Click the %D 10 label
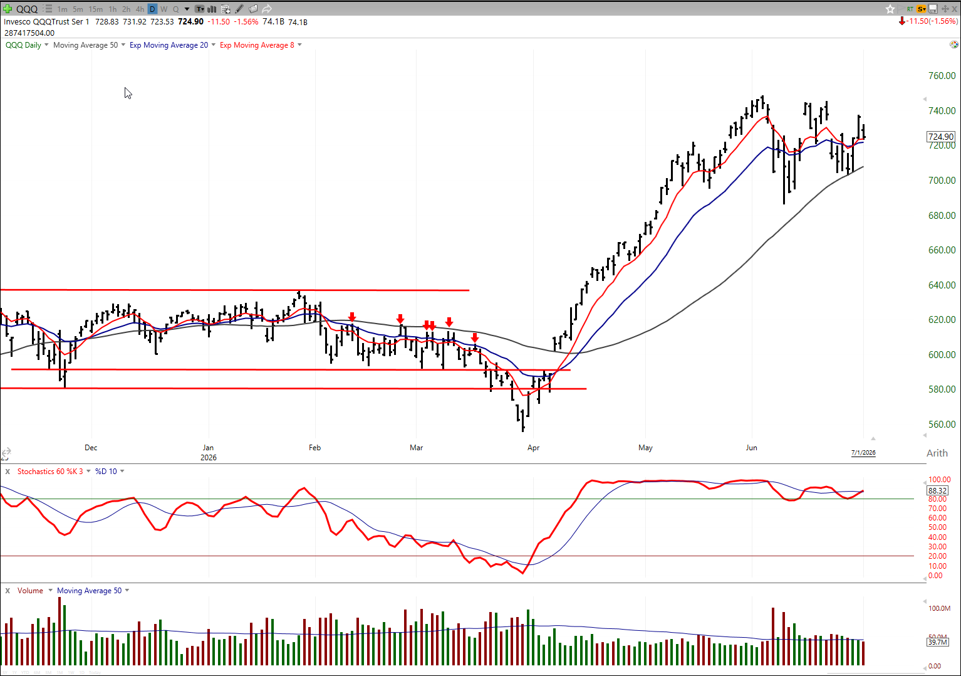The image size is (961, 676). click(x=106, y=472)
